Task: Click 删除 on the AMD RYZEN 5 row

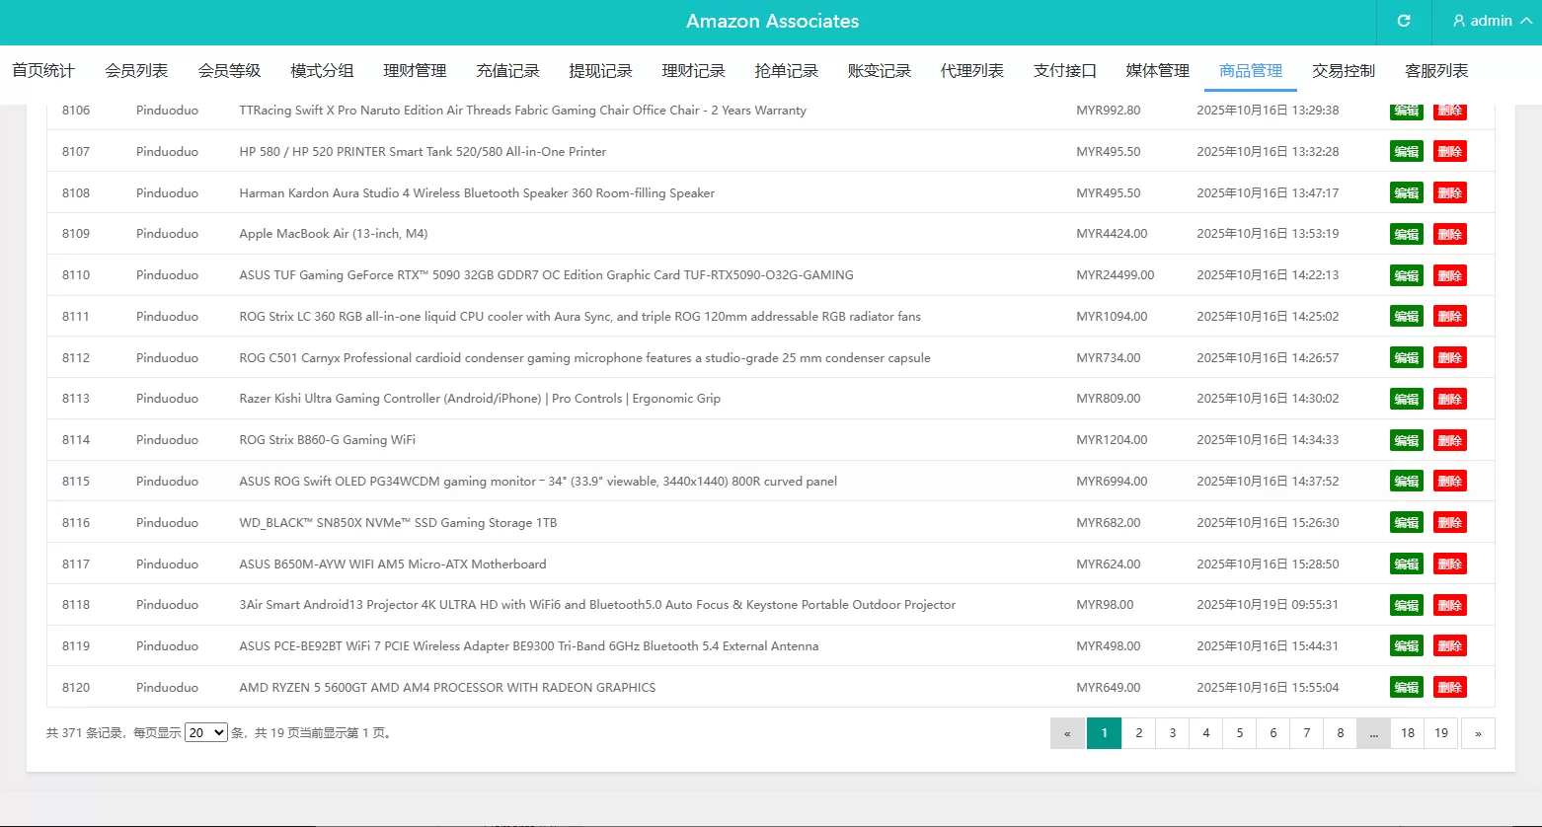Action: 1449,687
